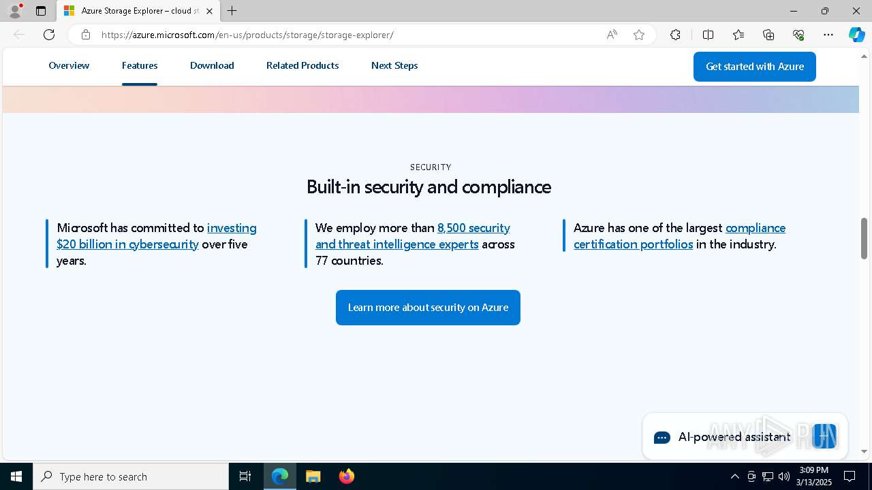Open a new browser tab

click(232, 11)
